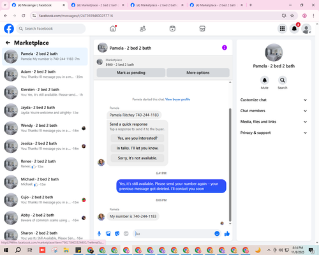
Task: Open the View buyer profile link
Action: (x=177, y=99)
